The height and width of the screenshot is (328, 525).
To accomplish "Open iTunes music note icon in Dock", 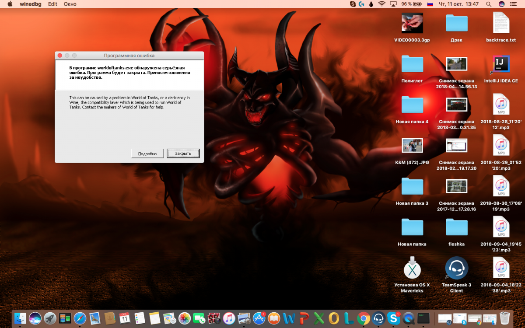I will [x=229, y=318].
